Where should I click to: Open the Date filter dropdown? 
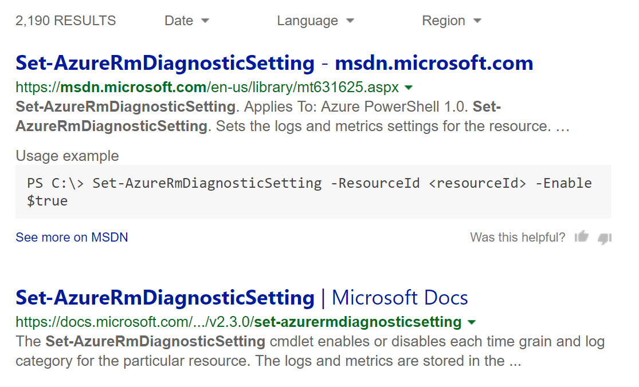pyautogui.click(x=186, y=21)
